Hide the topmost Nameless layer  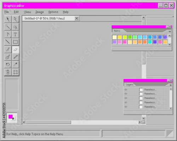[126, 90]
